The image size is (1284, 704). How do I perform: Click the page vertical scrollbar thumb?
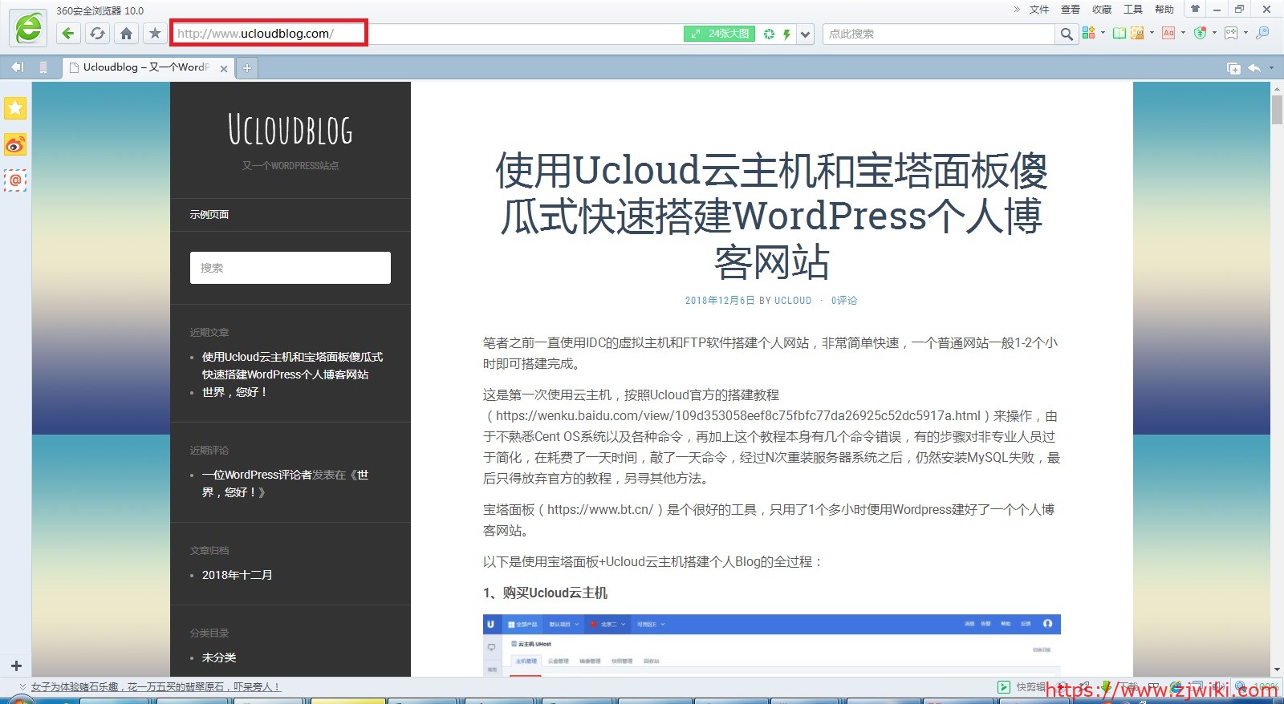tap(1277, 110)
